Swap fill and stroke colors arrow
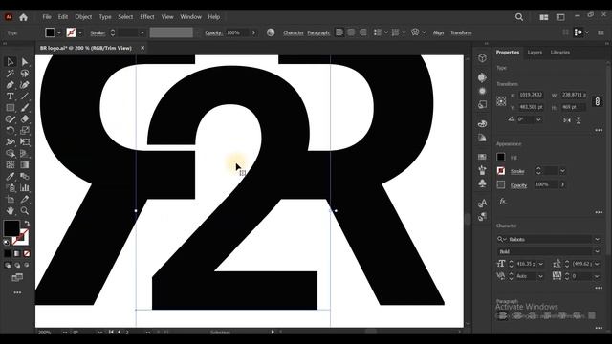612x344 pixels. [x=27, y=224]
